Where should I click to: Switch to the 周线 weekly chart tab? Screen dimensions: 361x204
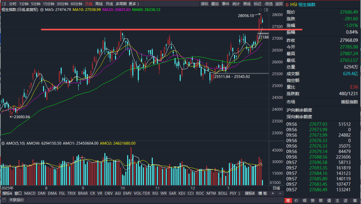coord(99,4)
